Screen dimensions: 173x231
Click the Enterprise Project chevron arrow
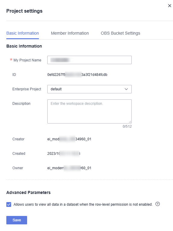tap(126, 89)
